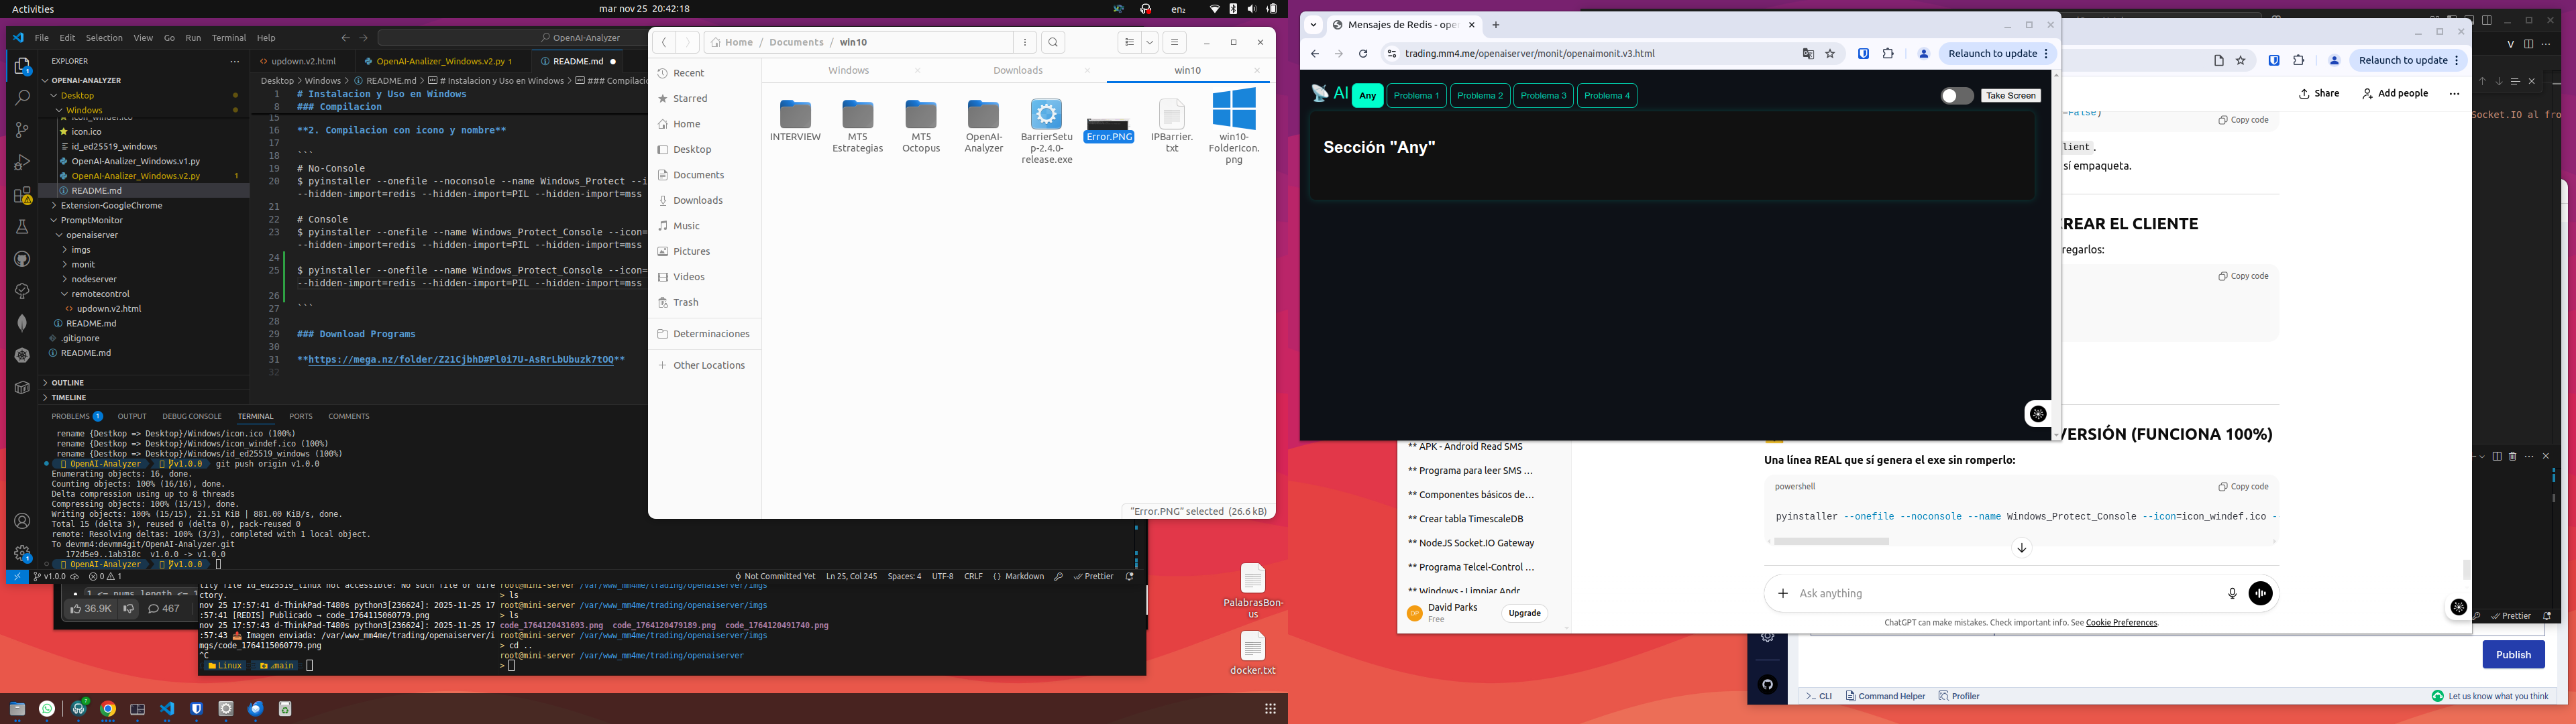The width and height of the screenshot is (2576, 724).
Task: Reload the Mensajes de Redis page
Action: click(x=1363, y=54)
